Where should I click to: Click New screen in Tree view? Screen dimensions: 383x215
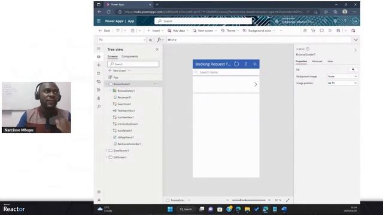coord(119,70)
